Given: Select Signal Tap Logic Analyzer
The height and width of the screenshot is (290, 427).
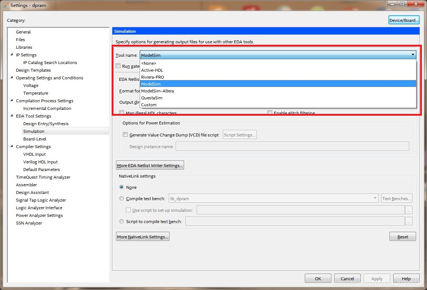Looking at the screenshot, I should pos(41,200).
